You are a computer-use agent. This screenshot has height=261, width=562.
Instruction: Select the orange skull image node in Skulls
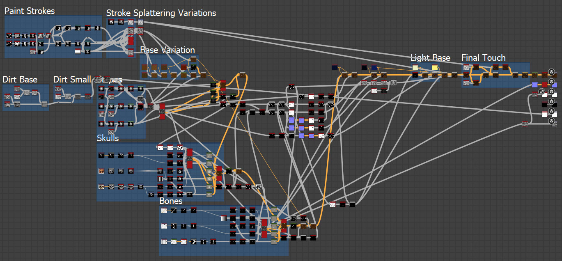click(101, 171)
